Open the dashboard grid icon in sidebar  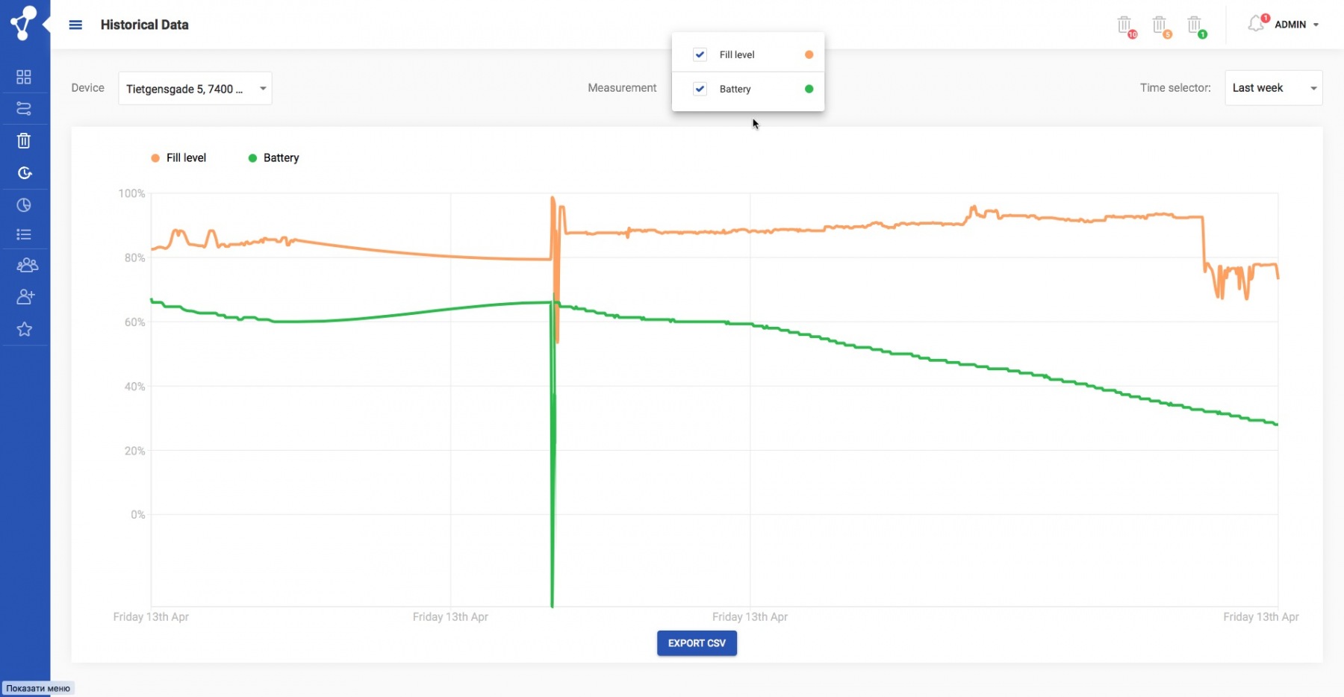pos(24,77)
